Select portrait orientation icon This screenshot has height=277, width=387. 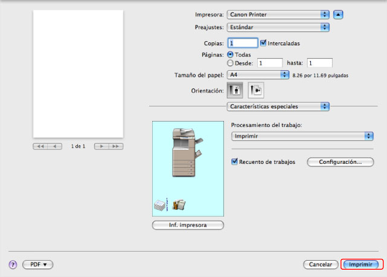(234, 90)
